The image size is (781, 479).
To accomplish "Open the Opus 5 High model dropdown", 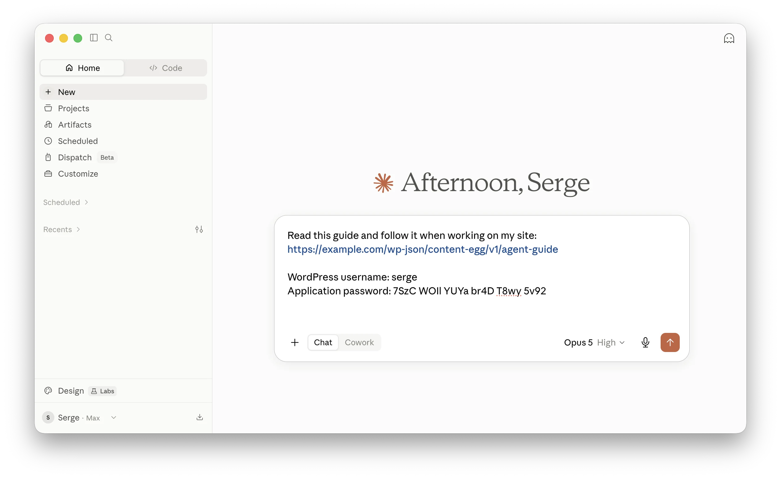I will [594, 342].
